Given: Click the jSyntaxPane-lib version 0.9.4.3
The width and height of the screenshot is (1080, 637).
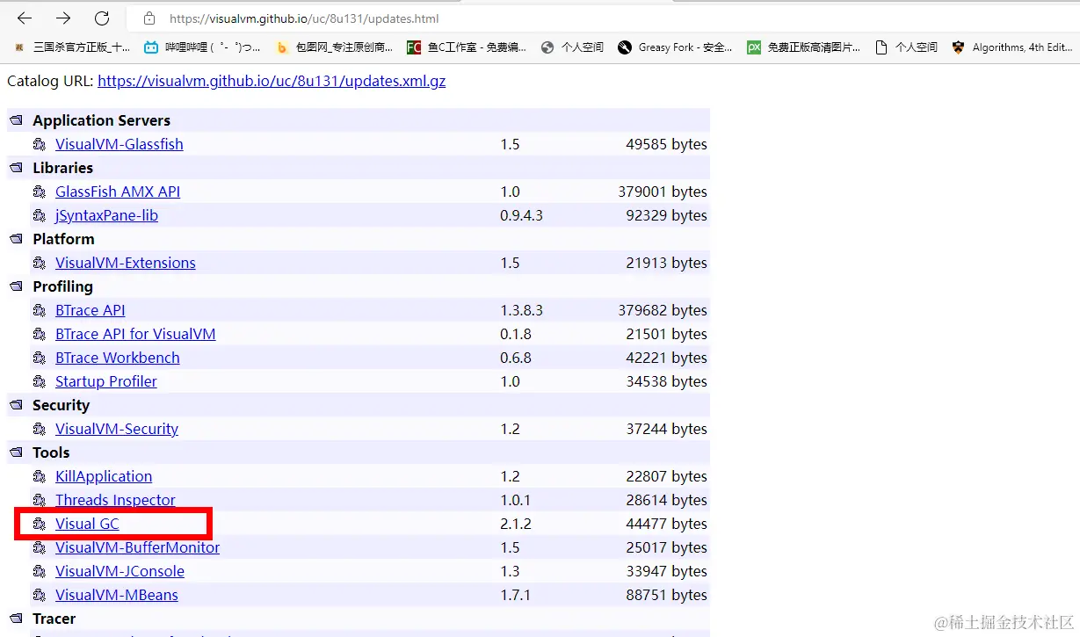Looking at the screenshot, I should pyautogui.click(x=521, y=215).
